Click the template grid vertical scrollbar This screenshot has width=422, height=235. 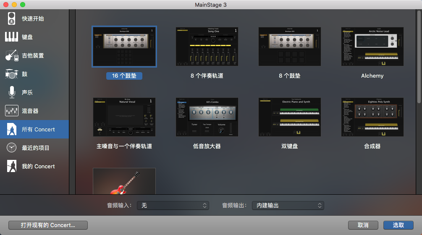(419, 57)
